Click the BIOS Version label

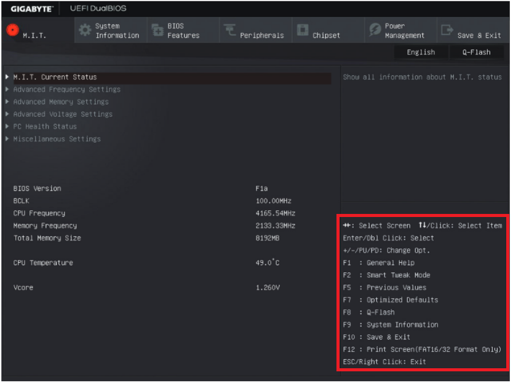pos(37,188)
